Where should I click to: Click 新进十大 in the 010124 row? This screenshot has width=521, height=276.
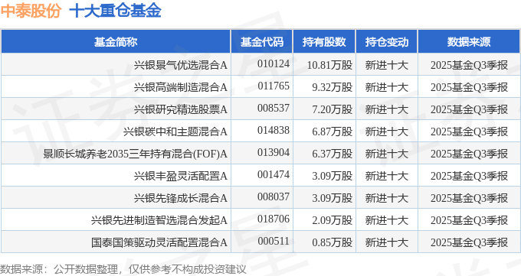point(386,65)
